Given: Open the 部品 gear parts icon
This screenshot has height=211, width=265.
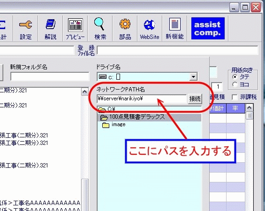Looking at the screenshot, I should [125, 29].
